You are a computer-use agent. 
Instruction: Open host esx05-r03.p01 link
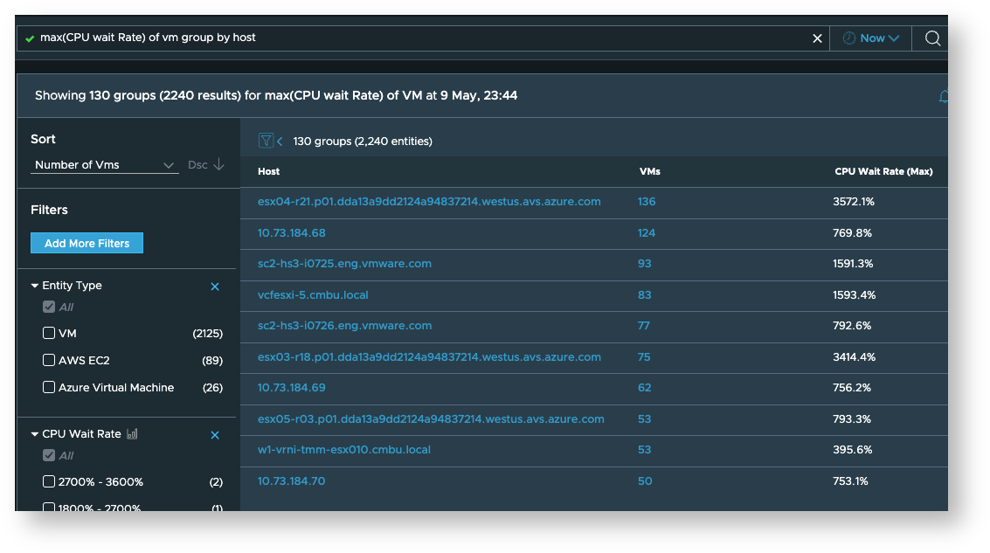pyautogui.click(x=432, y=419)
